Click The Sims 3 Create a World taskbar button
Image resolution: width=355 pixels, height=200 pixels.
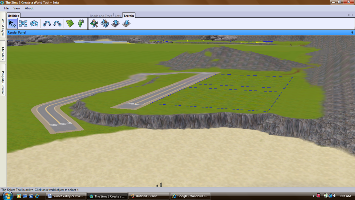pyautogui.click(x=107, y=196)
